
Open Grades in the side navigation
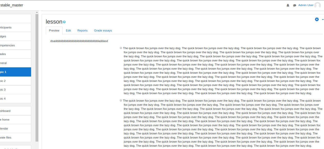[15, 54]
